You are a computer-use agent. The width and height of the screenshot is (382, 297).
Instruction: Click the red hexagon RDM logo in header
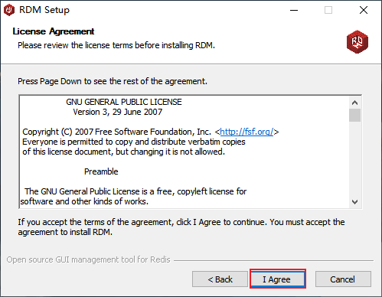(x=358, y=41)
